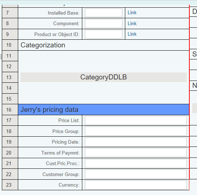Screen dimensions: 197x195
Task: Select the Price List label cell
Action: click(50, 120)
